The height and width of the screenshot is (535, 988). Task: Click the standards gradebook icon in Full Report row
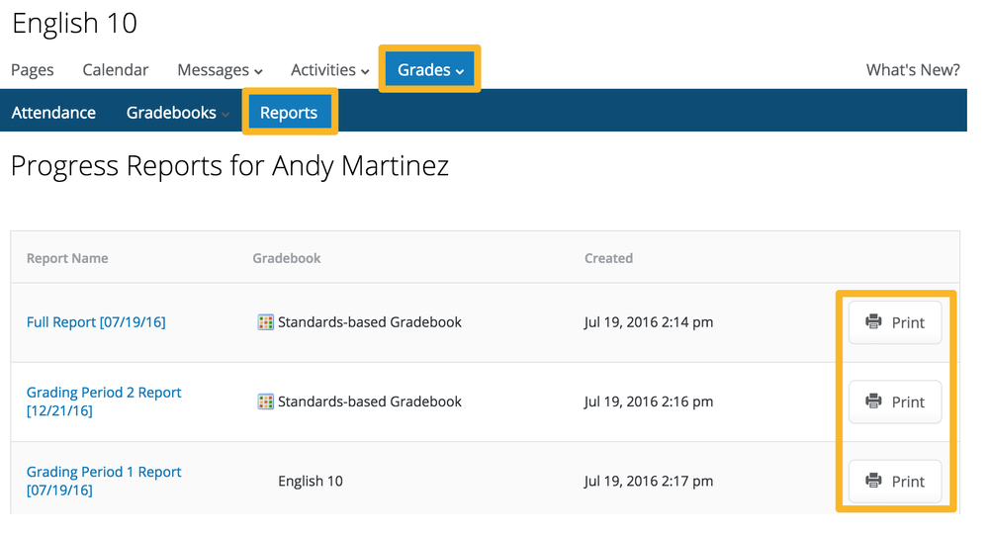coord(266,322)
